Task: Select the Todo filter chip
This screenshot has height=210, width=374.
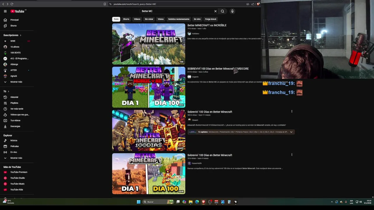Action: click(116, 19)
